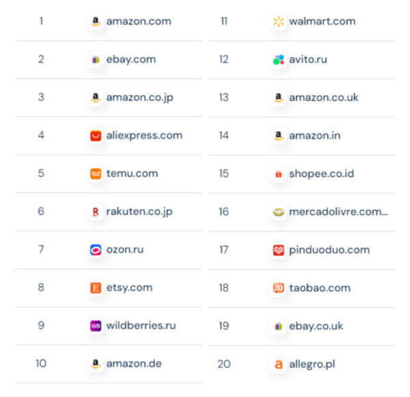
Task: Click the blue Ozon icon
Action: [96, 249]
